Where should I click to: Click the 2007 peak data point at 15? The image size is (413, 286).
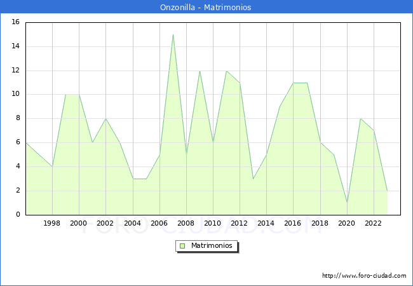click(173, 35)
